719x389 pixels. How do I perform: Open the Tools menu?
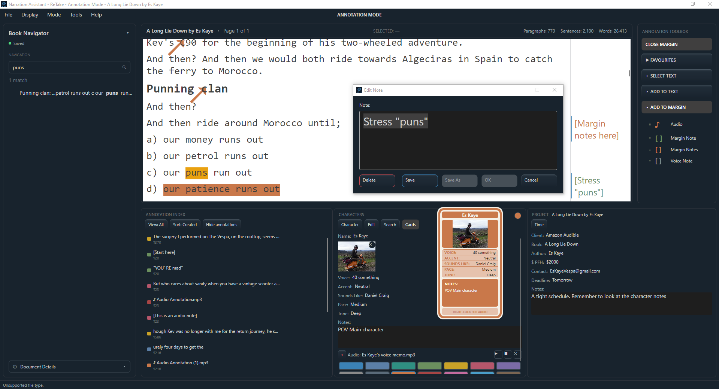click(76, 15)
